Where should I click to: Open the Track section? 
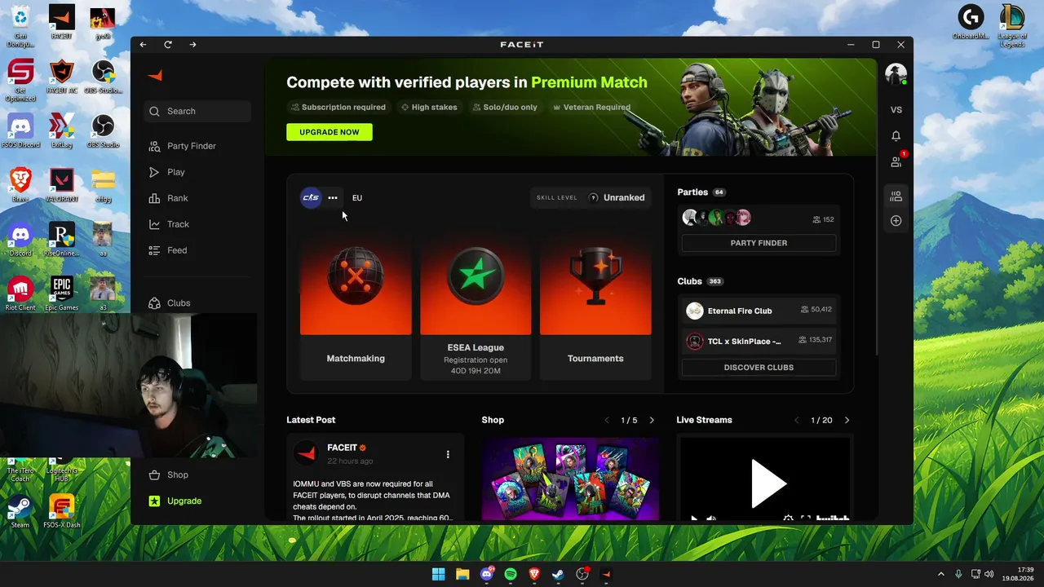197,224
